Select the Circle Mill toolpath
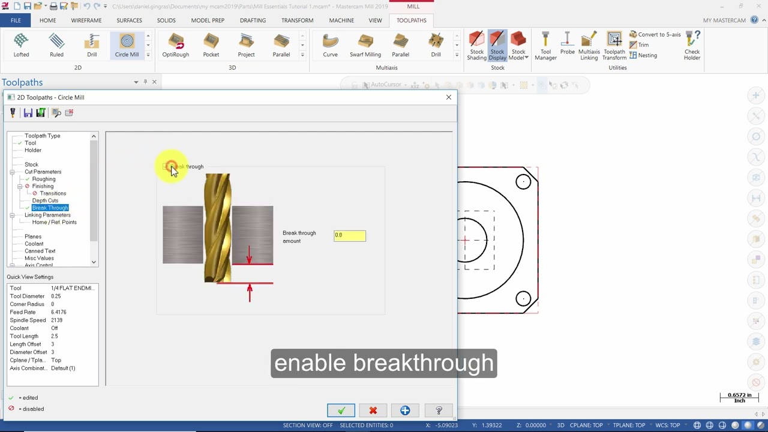 point(127,46)
